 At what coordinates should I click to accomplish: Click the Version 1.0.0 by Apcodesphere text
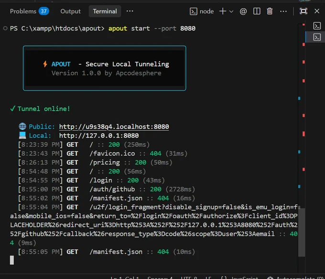pos(106,73)
